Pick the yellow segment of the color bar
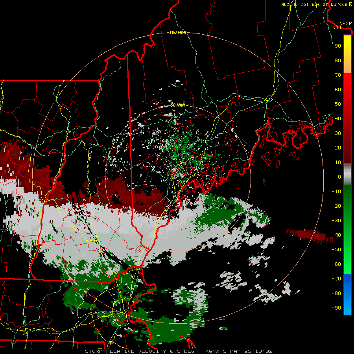The width and height of the screenshot is (354, 354). pyautogui.click(x=347, y=54)
